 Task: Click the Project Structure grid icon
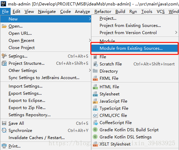click(4, 63)
